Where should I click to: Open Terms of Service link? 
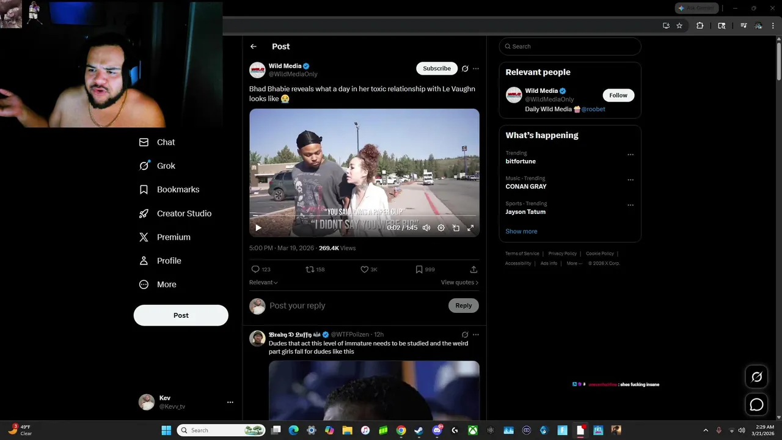pos(522,254)
